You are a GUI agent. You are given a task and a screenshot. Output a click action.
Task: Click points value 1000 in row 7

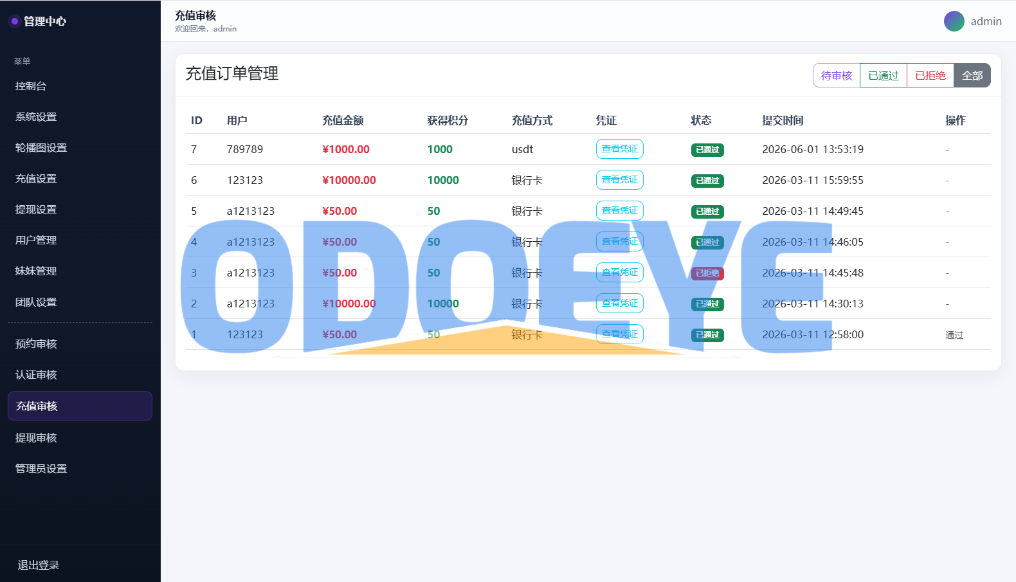440,149
